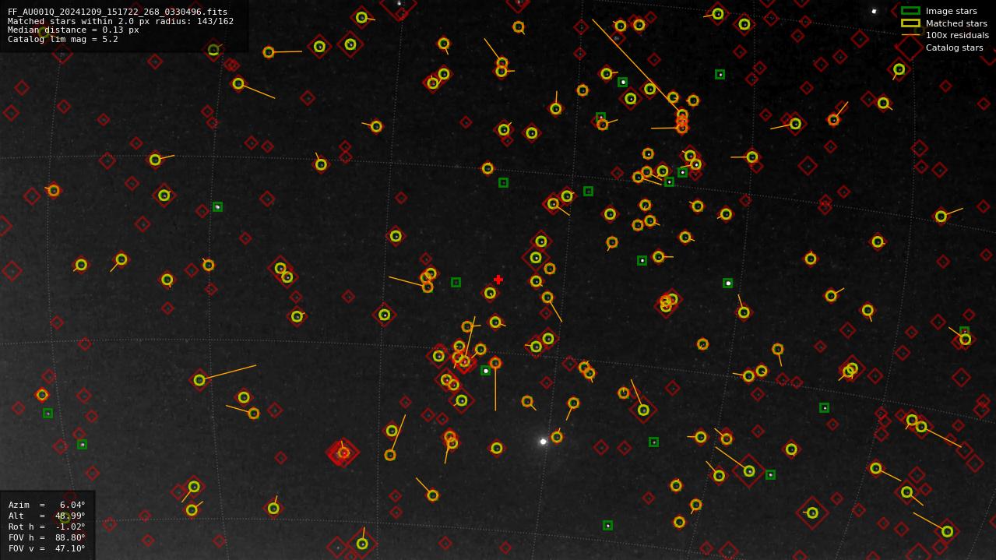Click the yellow Matched stars legend swatch

pos(910,23)
